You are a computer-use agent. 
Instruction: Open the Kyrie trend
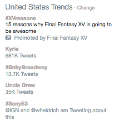(x=12, y=49)
